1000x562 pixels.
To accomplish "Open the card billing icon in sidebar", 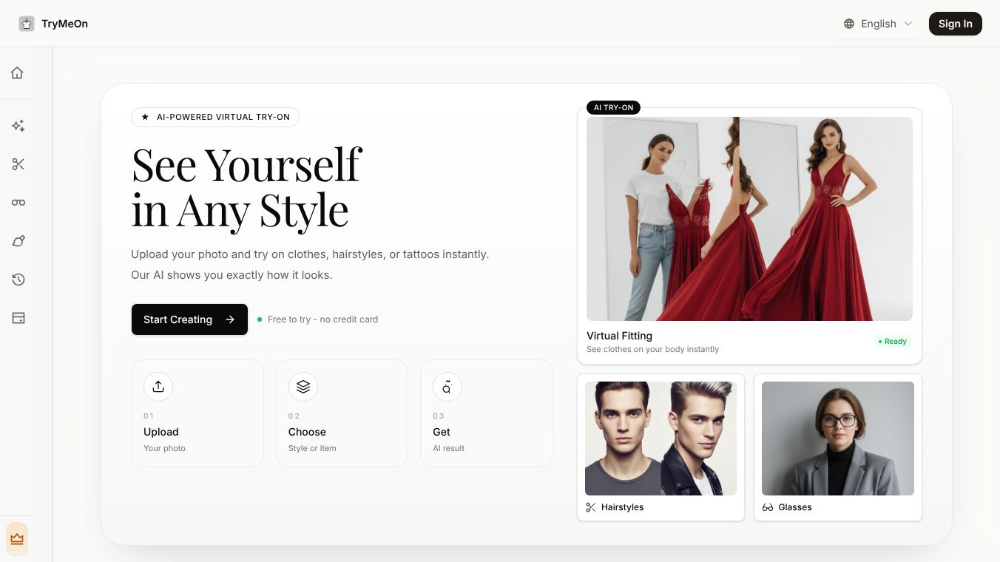I will pyautogui.click(x=18, y=318).
